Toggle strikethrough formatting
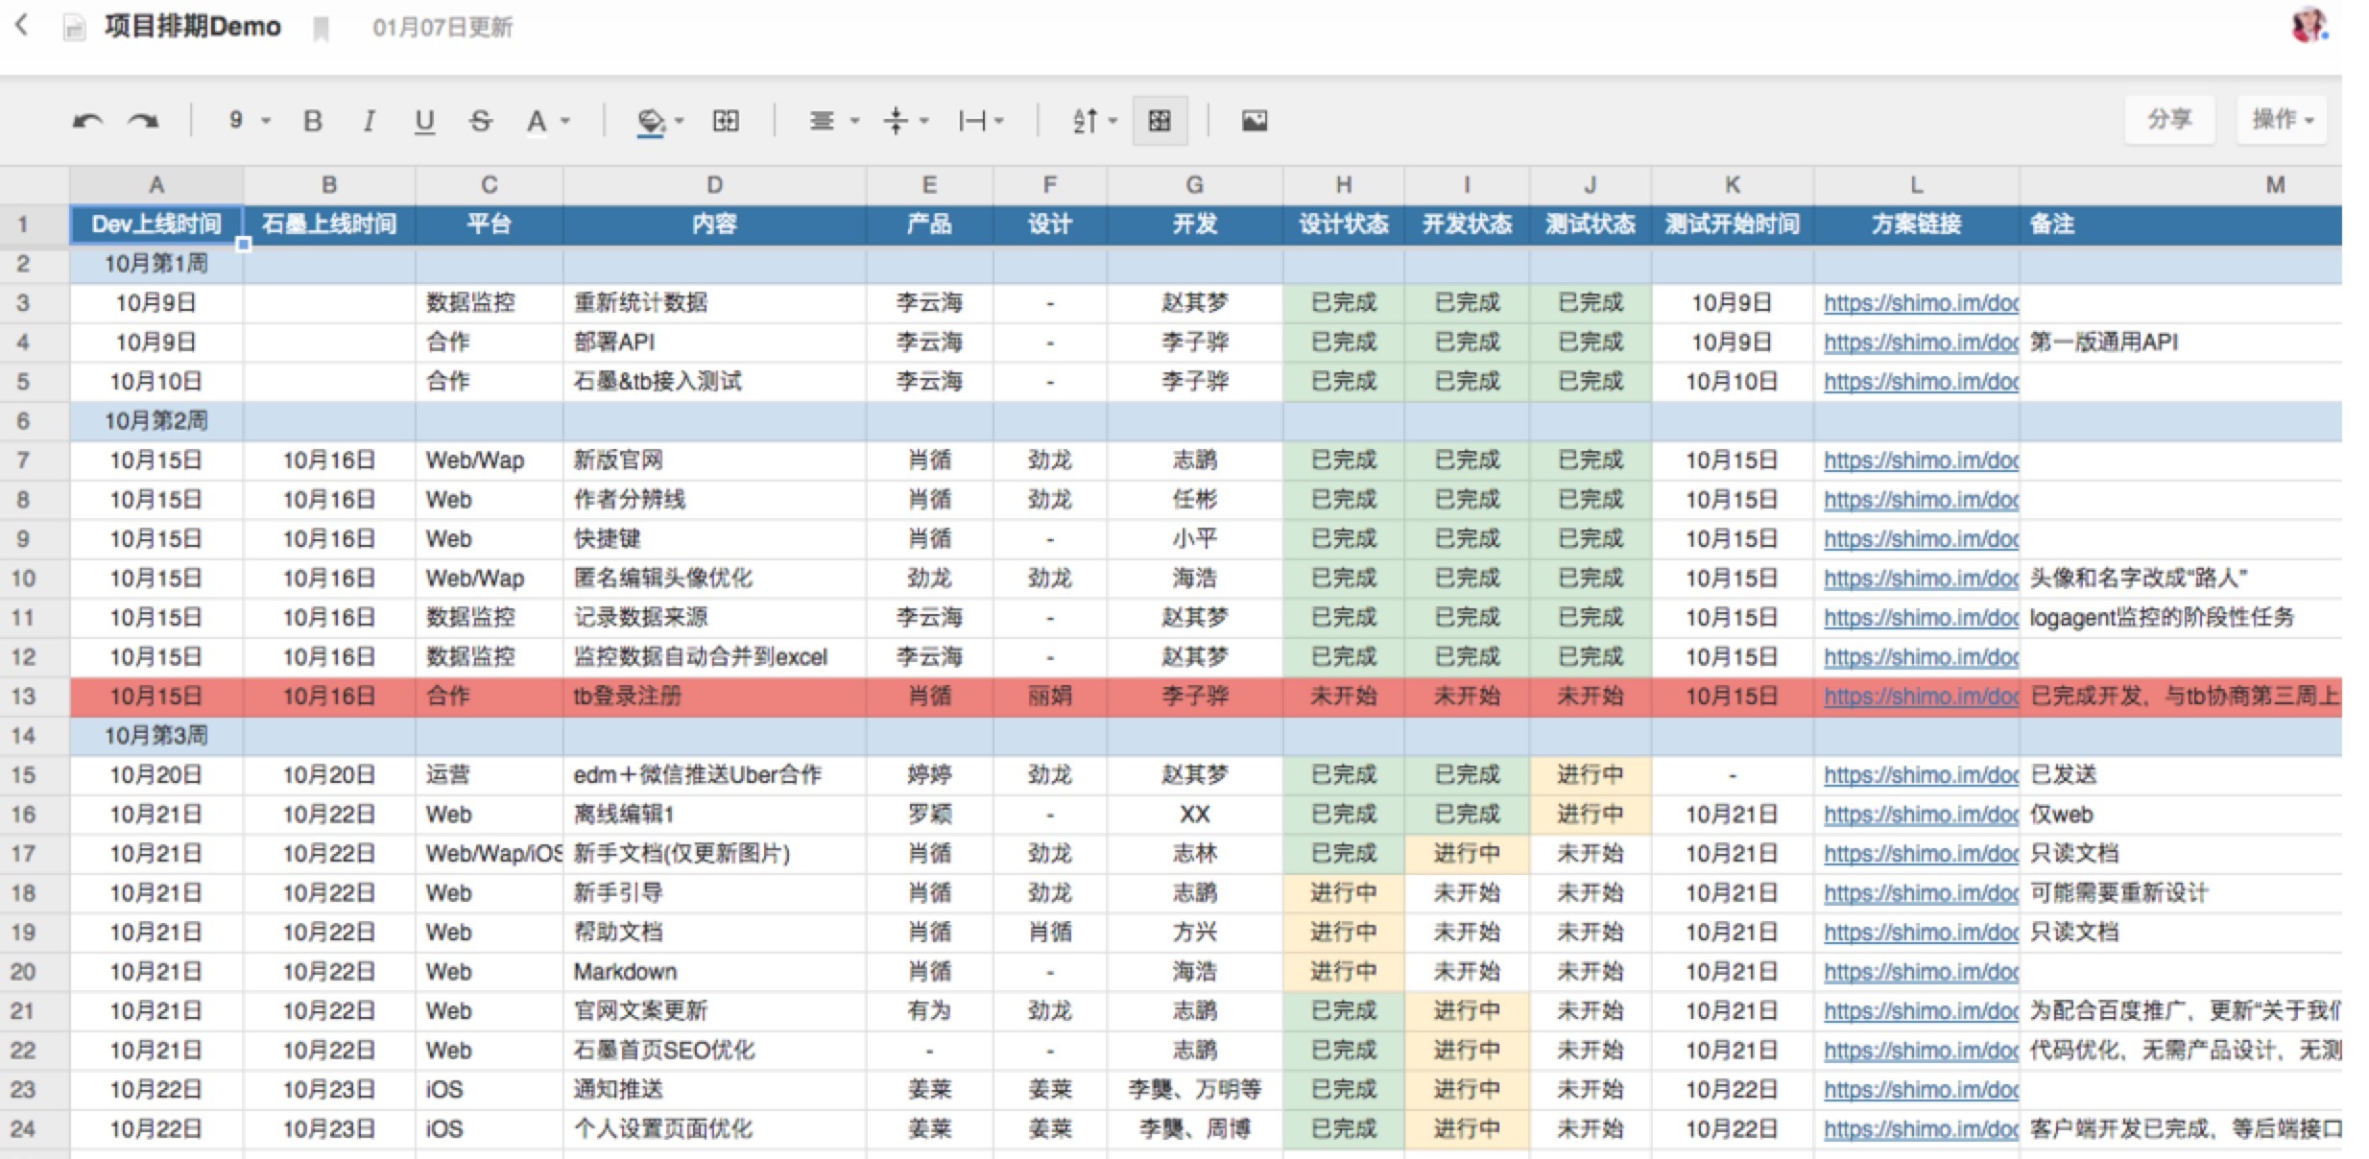The image size is (2369, 1159). (481, 121)
